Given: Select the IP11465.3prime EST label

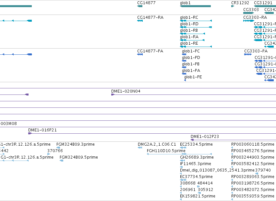Looking at the screenshot, I should click(x=195, y=164).
